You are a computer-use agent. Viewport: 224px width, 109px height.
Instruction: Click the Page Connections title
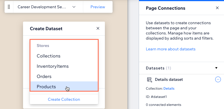(165, 8)
